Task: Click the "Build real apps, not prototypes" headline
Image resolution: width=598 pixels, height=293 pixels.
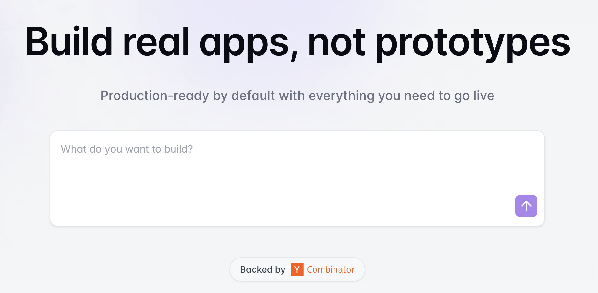Action: (x=297, y=42)
